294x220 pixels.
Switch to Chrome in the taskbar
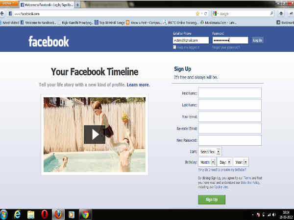coord(85,215)
